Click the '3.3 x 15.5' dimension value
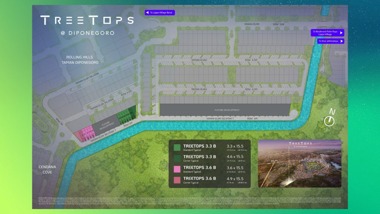Viewport: 380px width, 214px height. (x=235, y=146)
